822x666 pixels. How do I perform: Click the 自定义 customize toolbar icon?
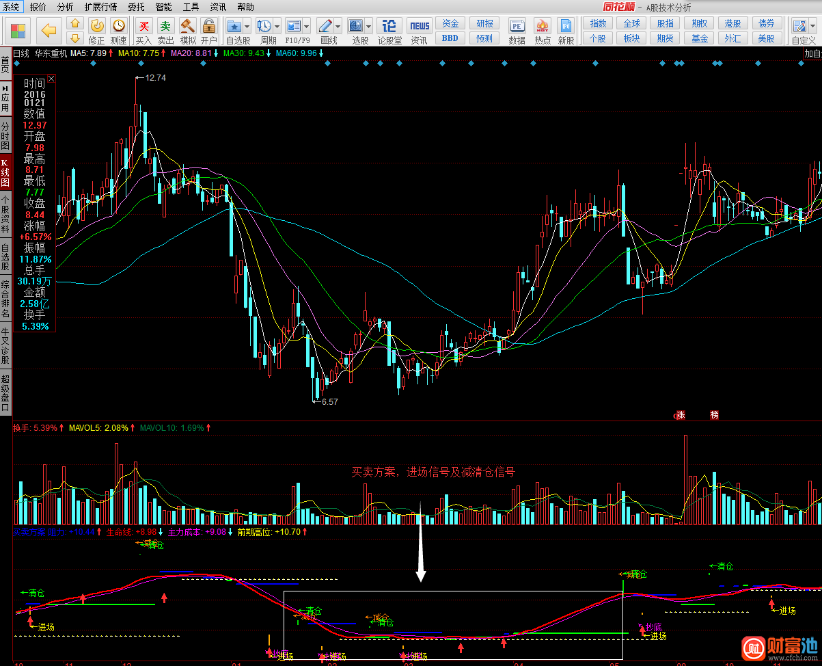click(799, 26)
